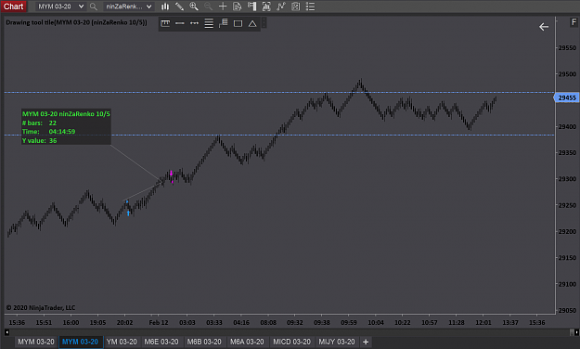Open the ninzaRenko interval selector dropdown
Image resolution: width=580 pixels, height=349 pixels.
[x=128, y=6]
